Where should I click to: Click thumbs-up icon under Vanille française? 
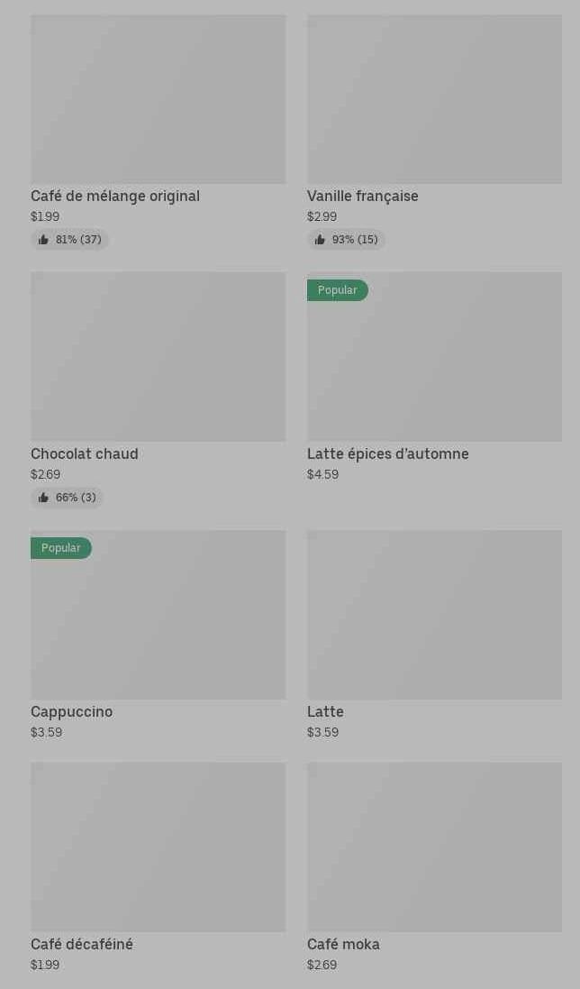[x=320, y=240]
